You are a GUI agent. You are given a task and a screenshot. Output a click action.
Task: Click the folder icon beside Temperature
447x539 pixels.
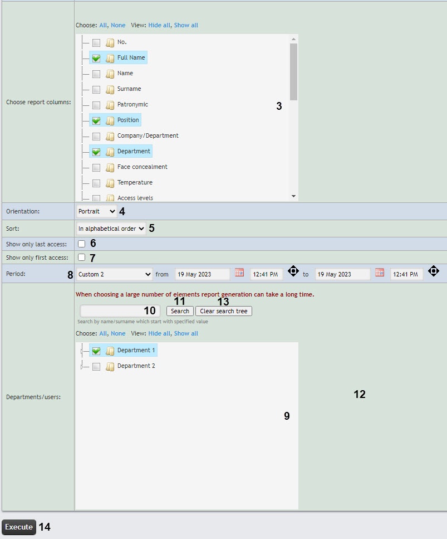coord(110,183)
